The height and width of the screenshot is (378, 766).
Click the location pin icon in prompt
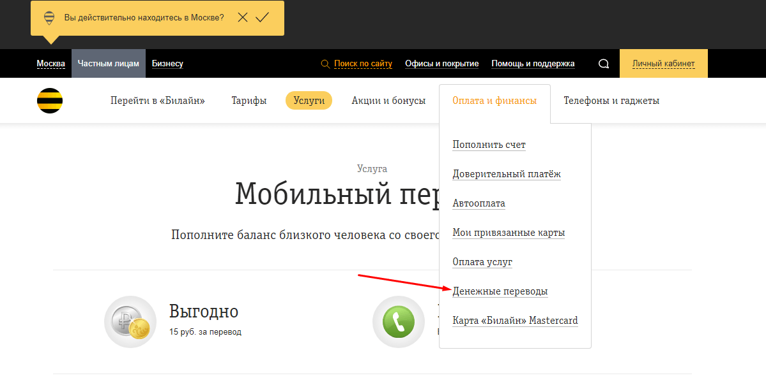click(49, 18)
